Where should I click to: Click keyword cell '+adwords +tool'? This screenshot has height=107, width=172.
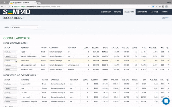pos(27,69)
